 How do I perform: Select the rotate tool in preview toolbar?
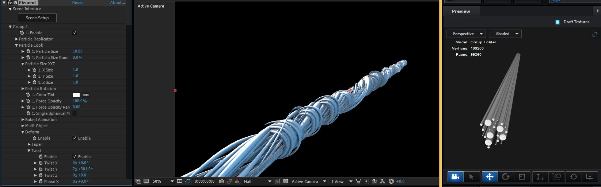point(506,177)
